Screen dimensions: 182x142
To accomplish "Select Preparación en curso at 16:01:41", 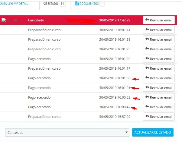I will [44, 30].
